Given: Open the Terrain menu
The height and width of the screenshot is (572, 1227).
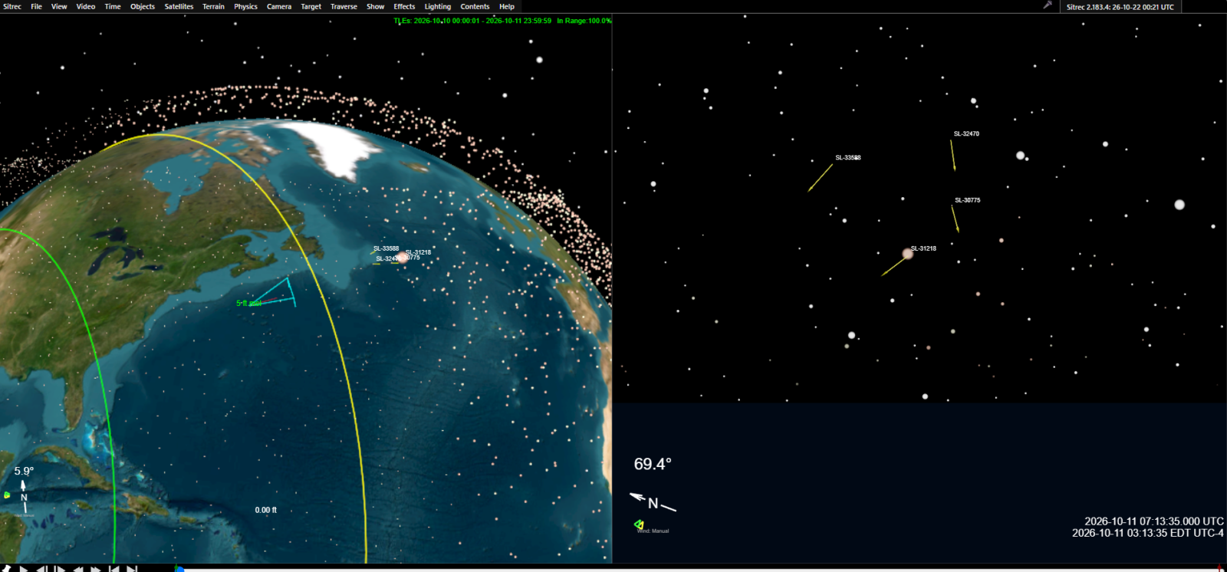Looking at the screenshot, I should click(x=213, y=6).
